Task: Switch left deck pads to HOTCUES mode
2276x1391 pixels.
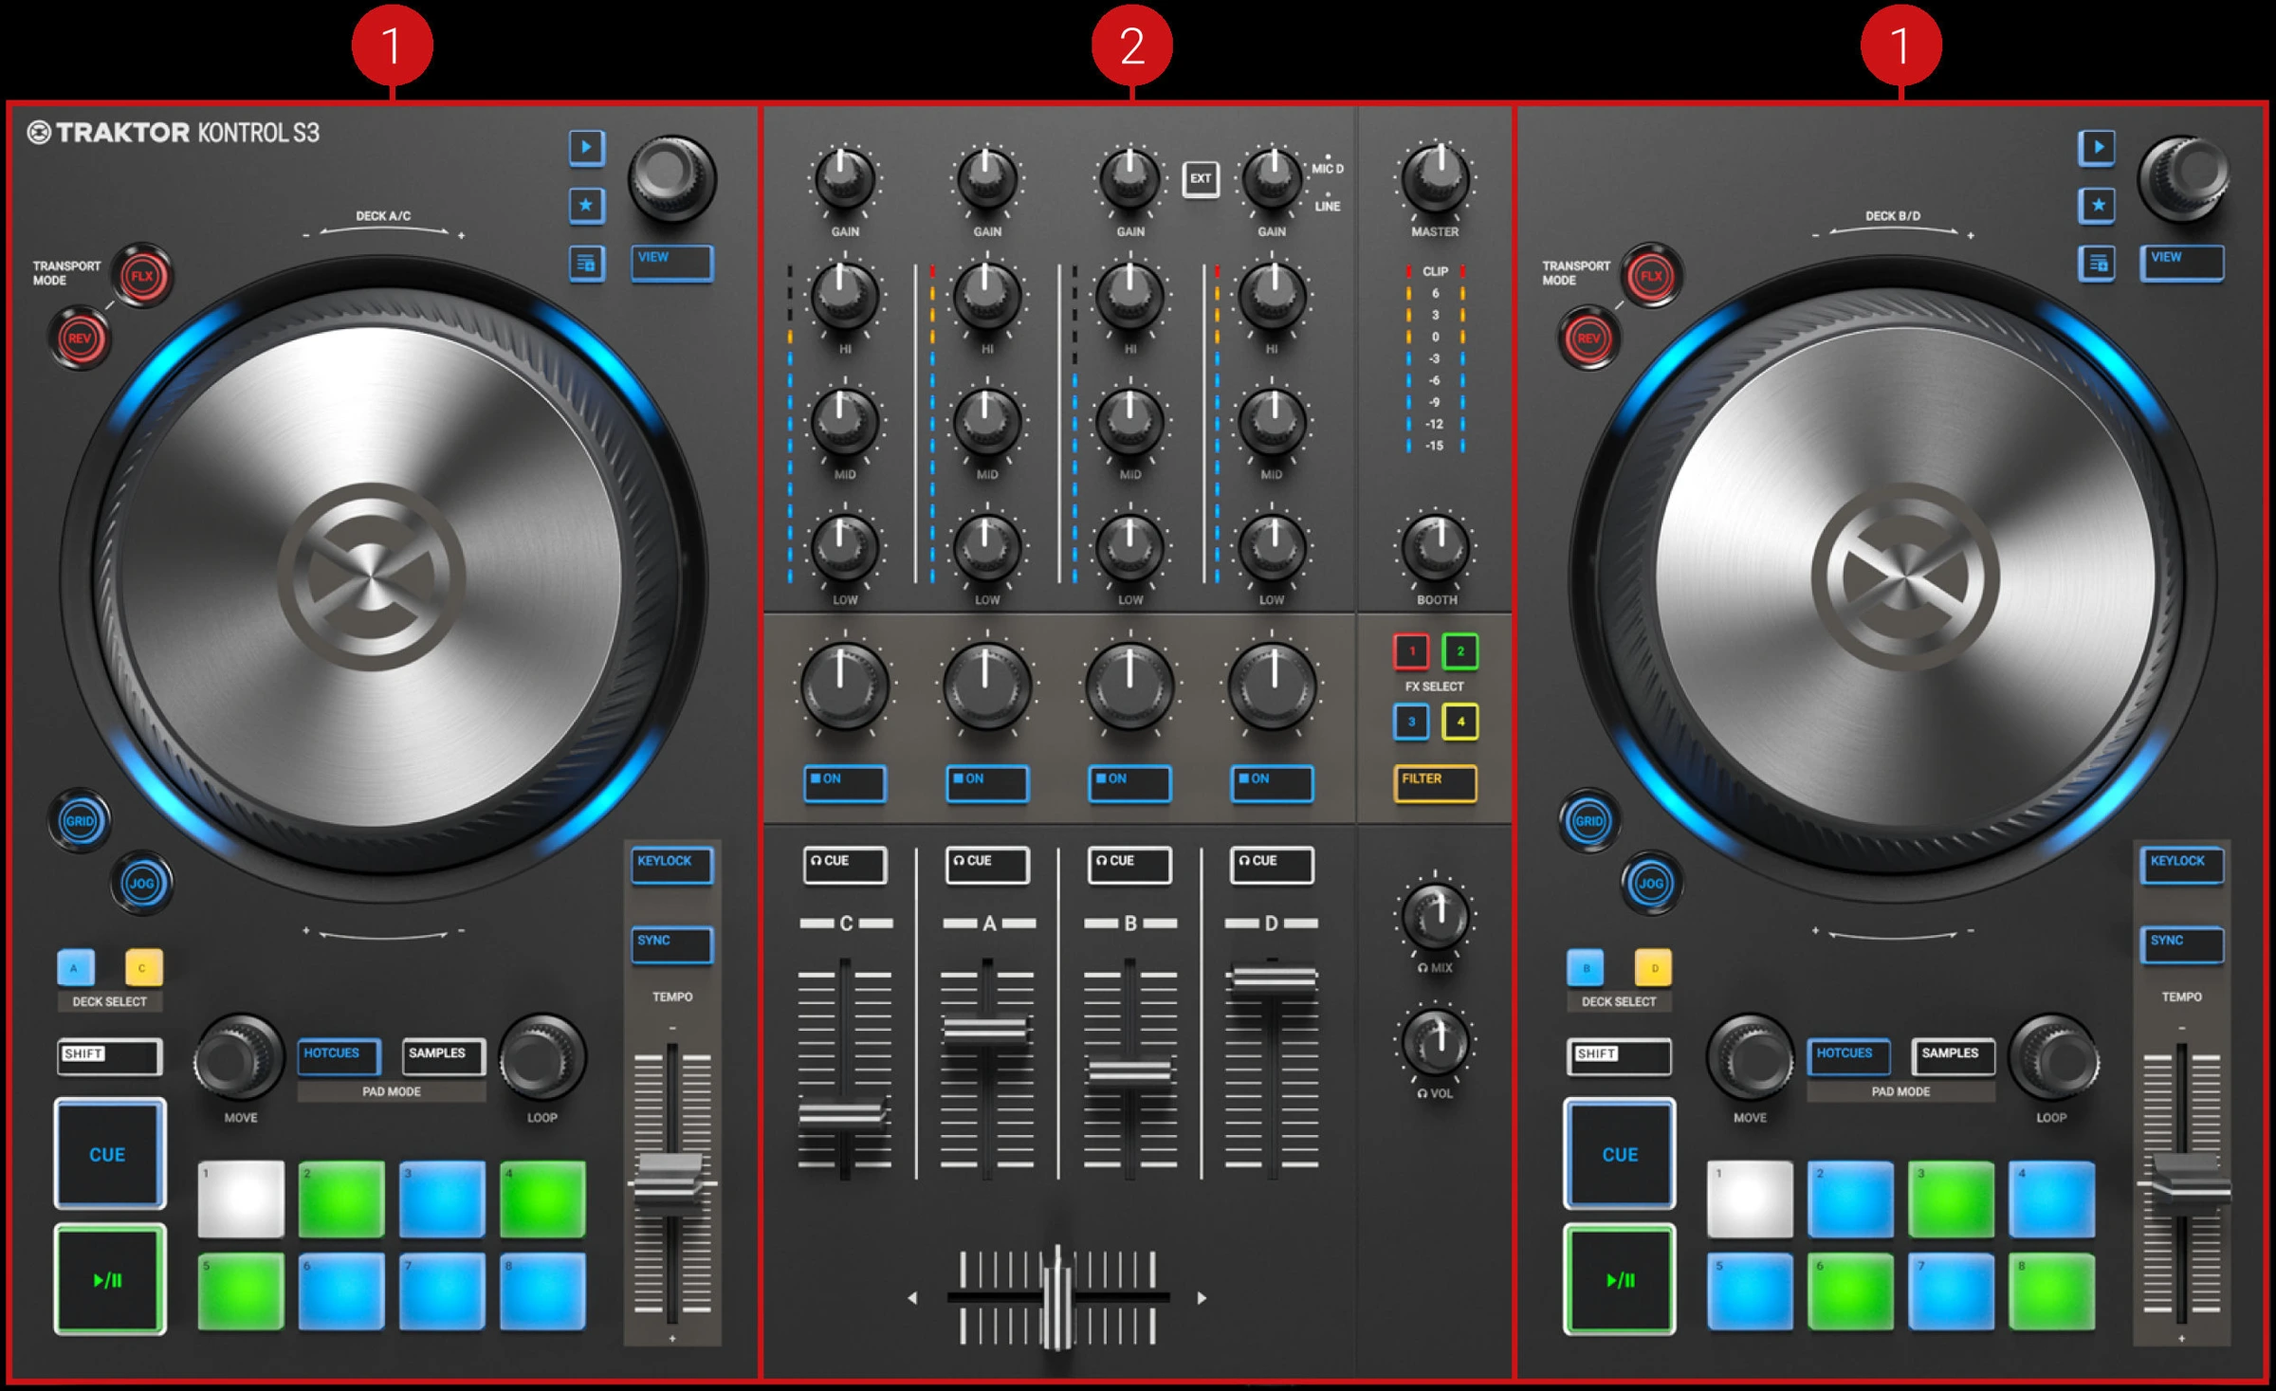Action: pos(339,1057)
